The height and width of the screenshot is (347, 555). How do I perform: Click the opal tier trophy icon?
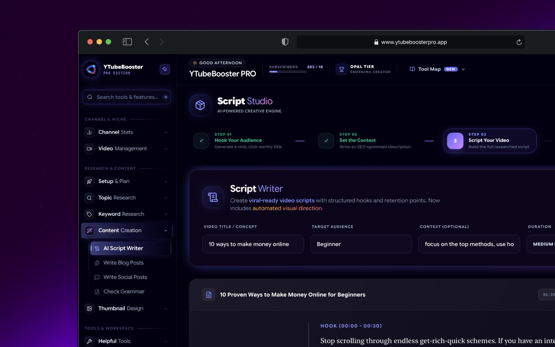click(342, 69)
